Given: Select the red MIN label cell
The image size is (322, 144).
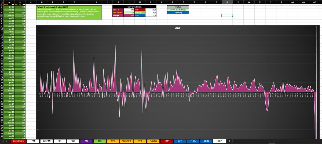Looking at the screenshot, I should [140, 10].
